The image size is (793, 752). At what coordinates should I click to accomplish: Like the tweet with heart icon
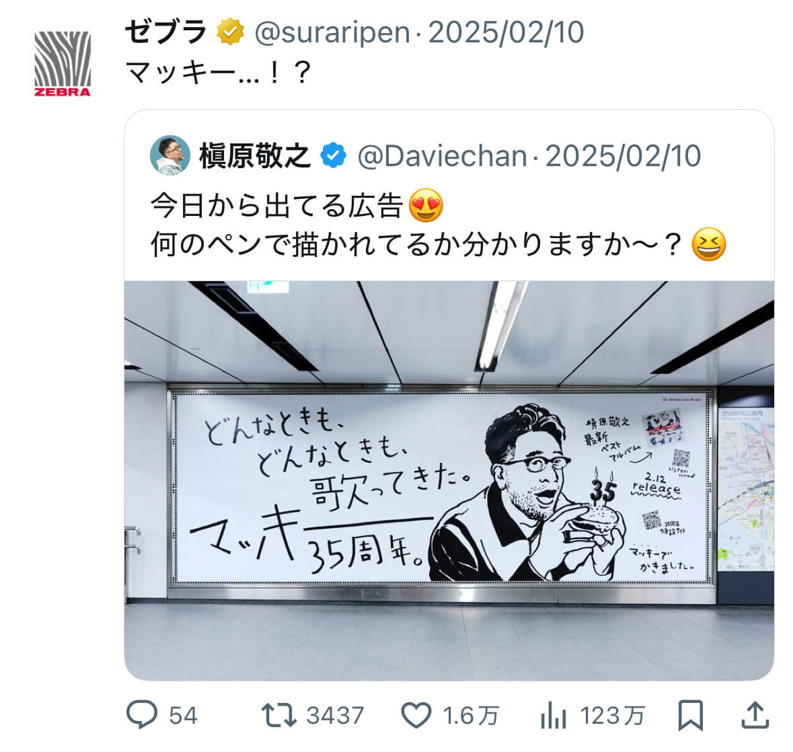[416, 715]
